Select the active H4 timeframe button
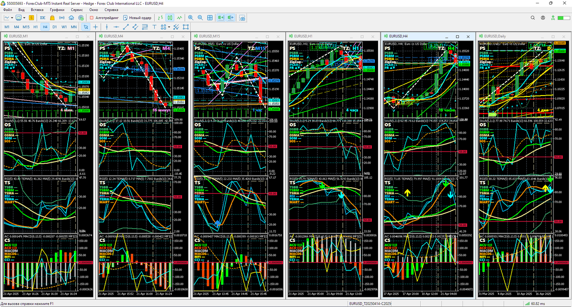The width and height of the screenshot is (572, 307). tap(45, 27)
